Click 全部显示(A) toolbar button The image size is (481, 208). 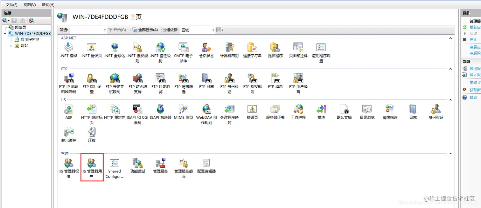tap(145, 30)
